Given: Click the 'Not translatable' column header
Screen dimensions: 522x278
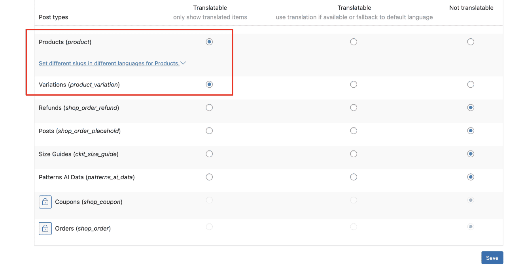Looking at the screenshot, I should (471, 8).
